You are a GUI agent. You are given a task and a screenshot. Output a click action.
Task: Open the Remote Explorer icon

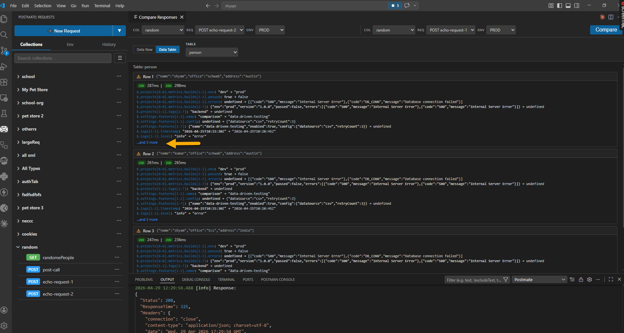(x=4, y=98)
